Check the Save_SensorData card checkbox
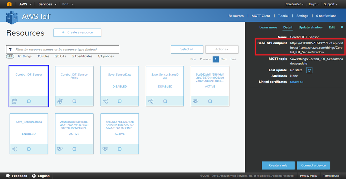346x179 pixels. tap(120, 101)
